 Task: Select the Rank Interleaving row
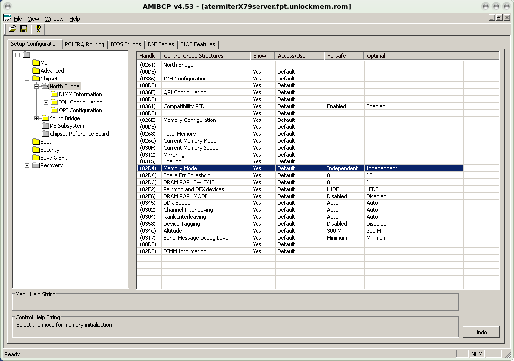click(300, 217)
